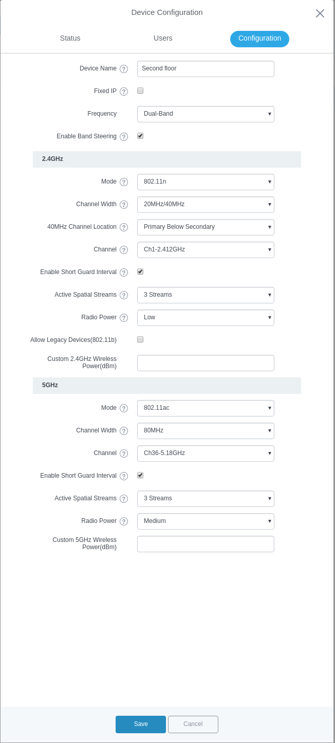Open the Ch1-2.412GHz channel dropdown
Screen dimensions: 335x743
point(206,250)
